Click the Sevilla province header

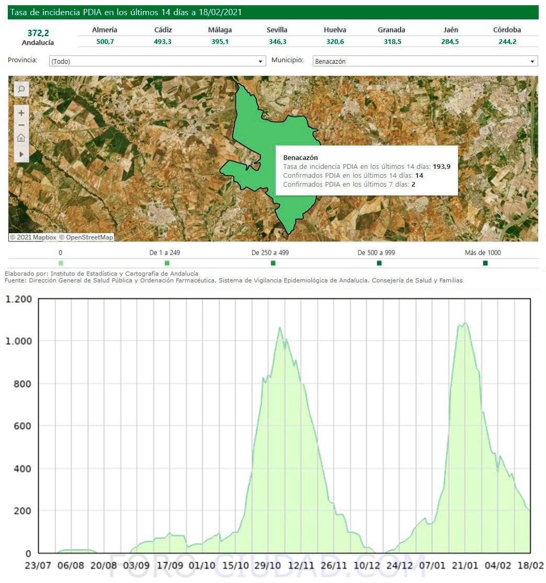click(277, 30)
